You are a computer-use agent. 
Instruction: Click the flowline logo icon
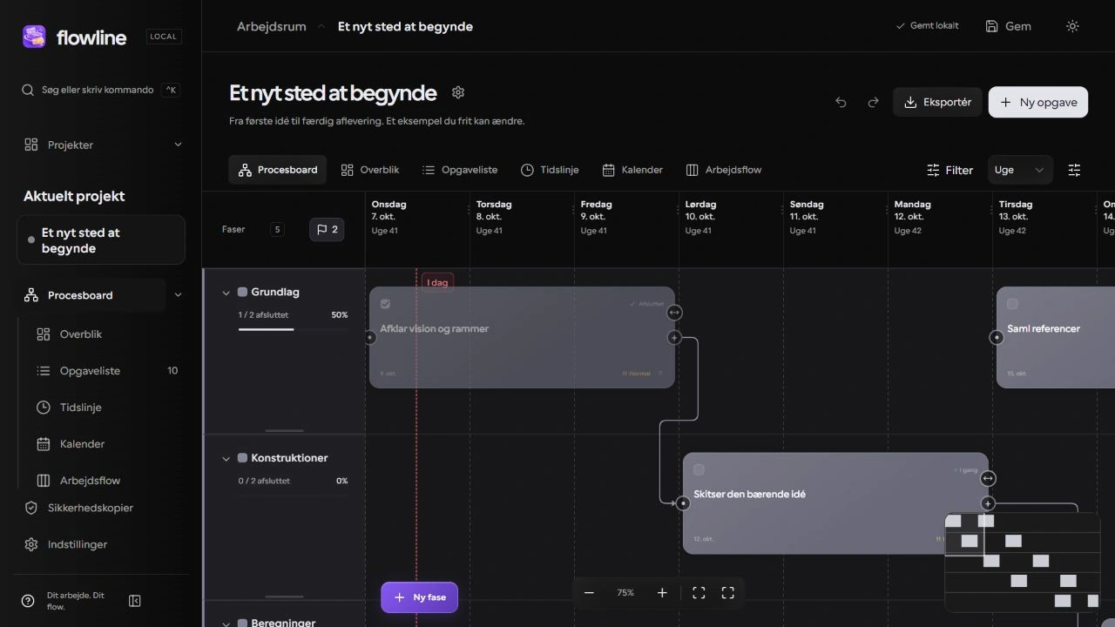point(34,37)
